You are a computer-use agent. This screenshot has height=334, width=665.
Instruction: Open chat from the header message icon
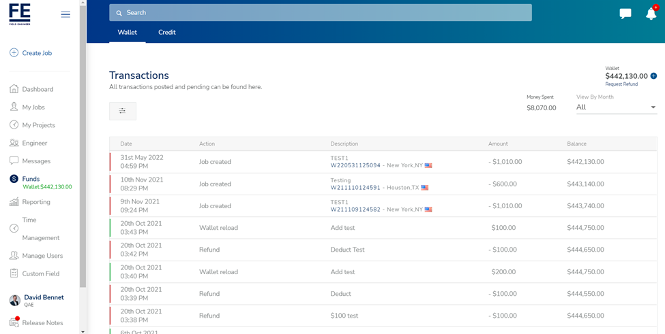(625, 14)
